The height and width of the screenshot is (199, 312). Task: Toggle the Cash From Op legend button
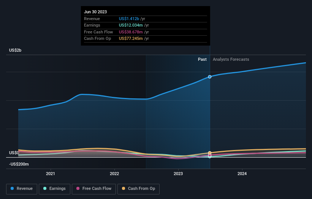point(138,189)
